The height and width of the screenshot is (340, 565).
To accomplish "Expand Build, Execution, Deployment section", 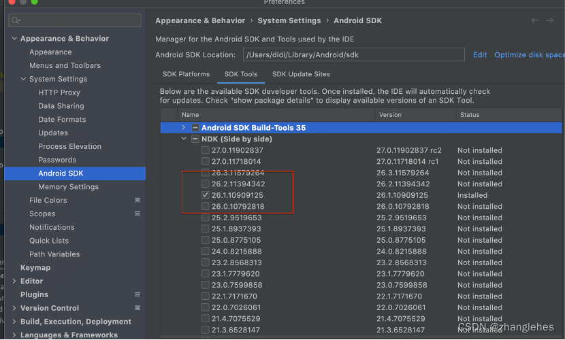I will (14, 321).
